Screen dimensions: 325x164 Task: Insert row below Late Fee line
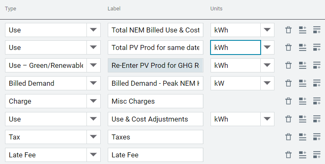(317, 155)
